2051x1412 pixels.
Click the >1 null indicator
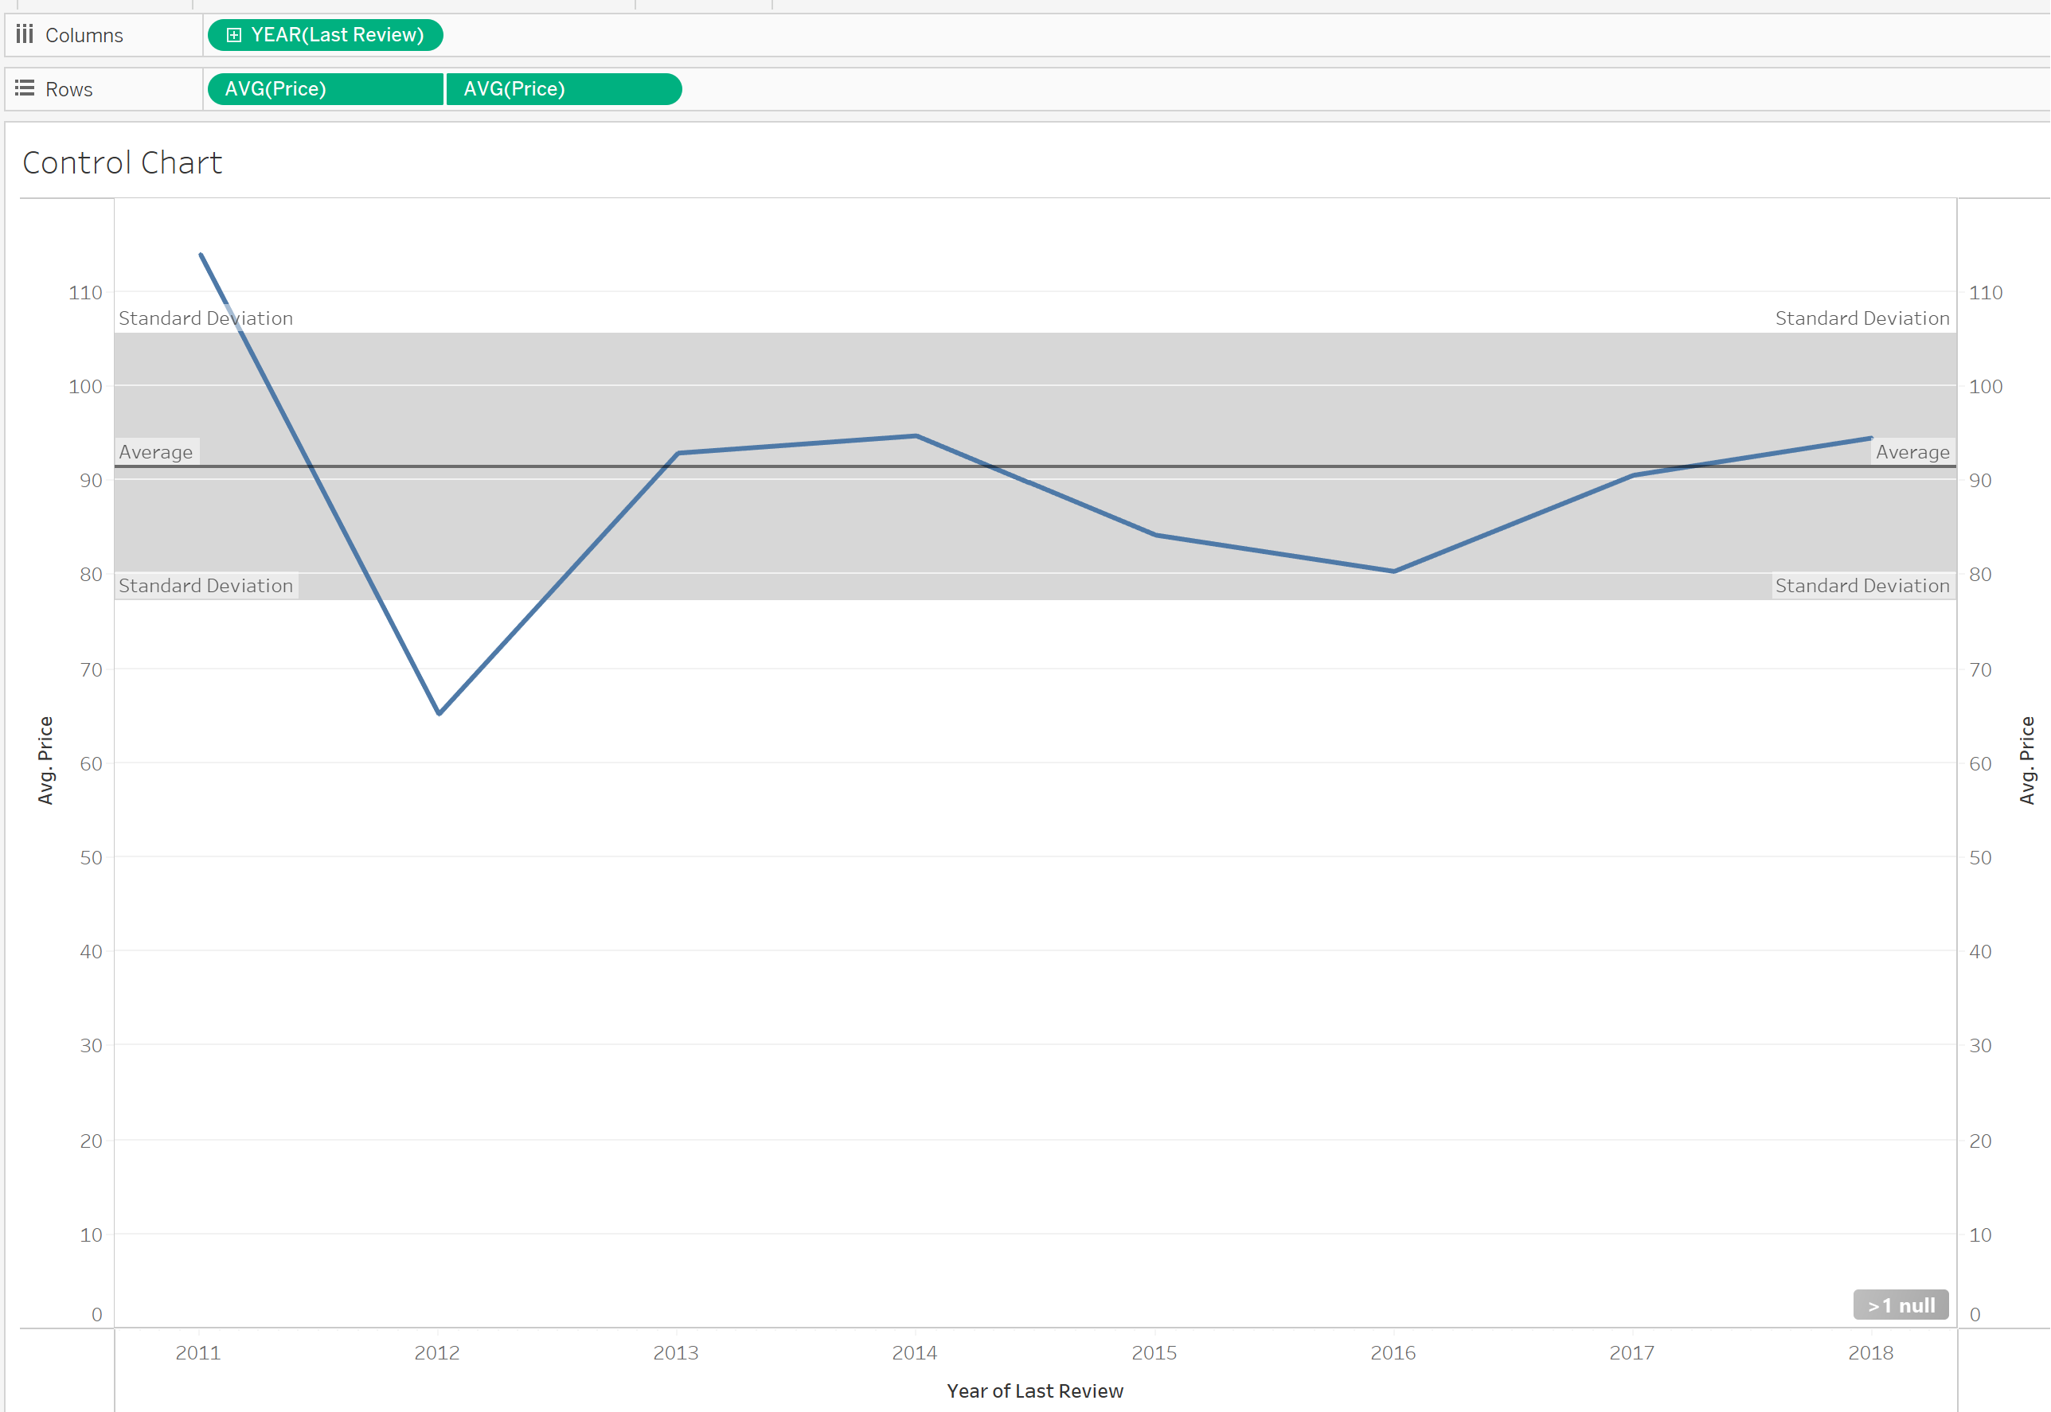point(1900,1305)
